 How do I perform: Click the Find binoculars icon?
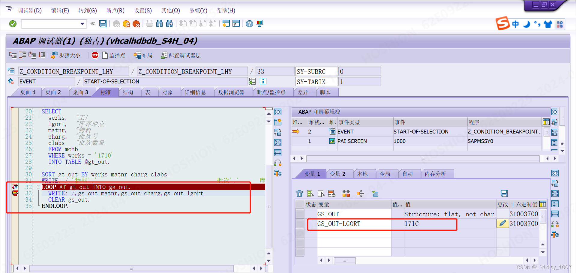[x=160, y=24]
